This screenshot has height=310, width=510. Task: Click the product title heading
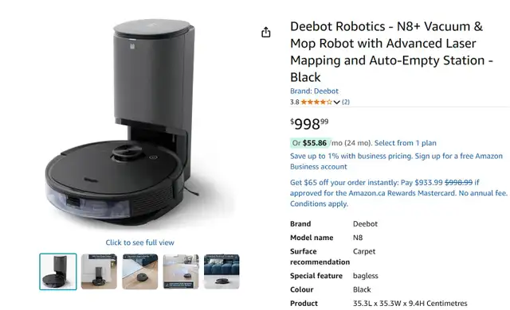[x=391, y=52]
